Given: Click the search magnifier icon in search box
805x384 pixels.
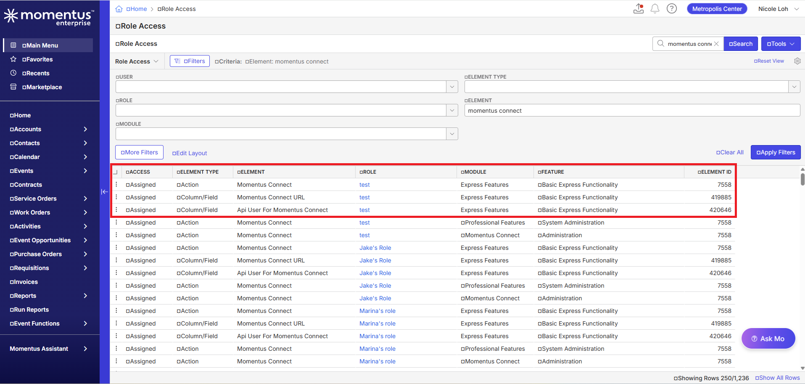Looking at the screenshot, I should coord(661,43).
